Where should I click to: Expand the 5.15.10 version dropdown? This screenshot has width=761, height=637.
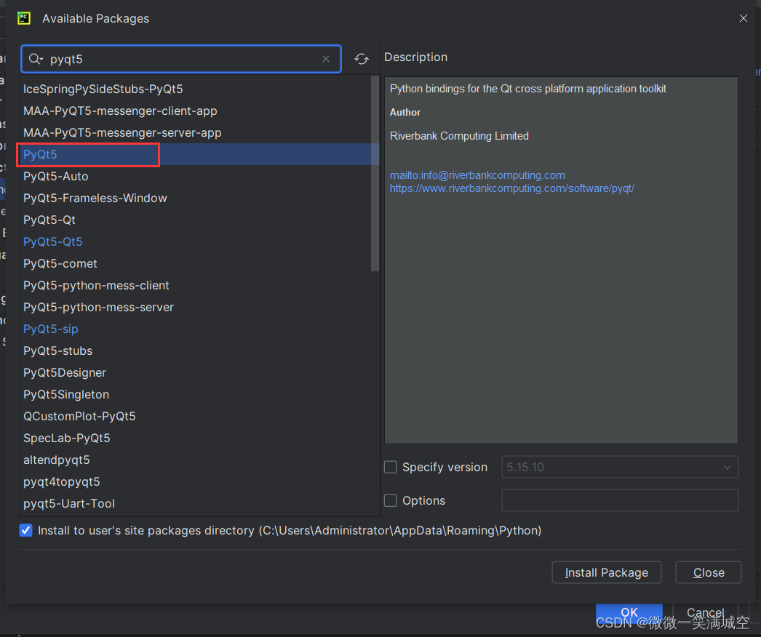coord(620,467)
